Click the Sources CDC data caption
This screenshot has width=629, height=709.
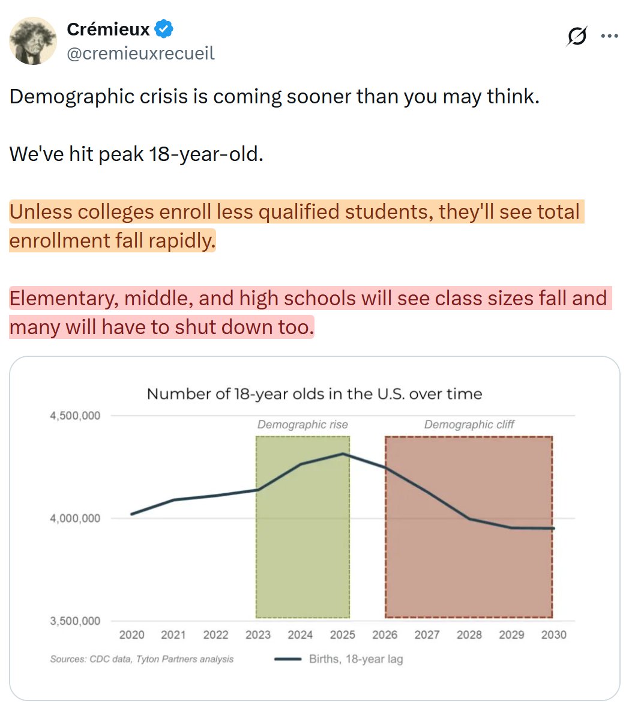(142, 659)
